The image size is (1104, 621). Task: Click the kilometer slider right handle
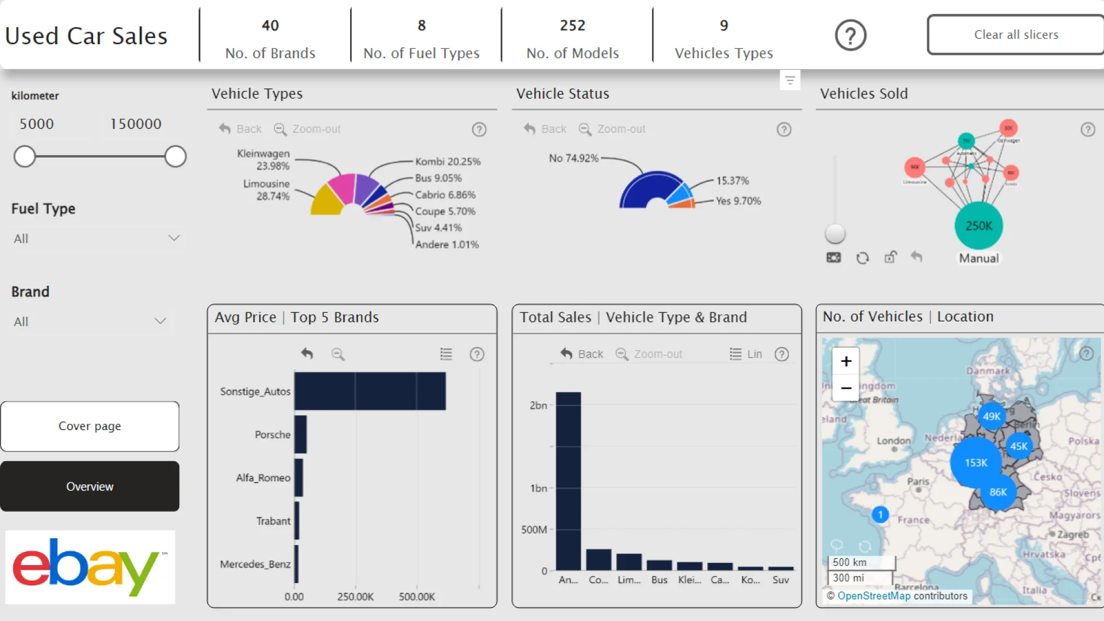pyautogui.click(x=175, y=156)
